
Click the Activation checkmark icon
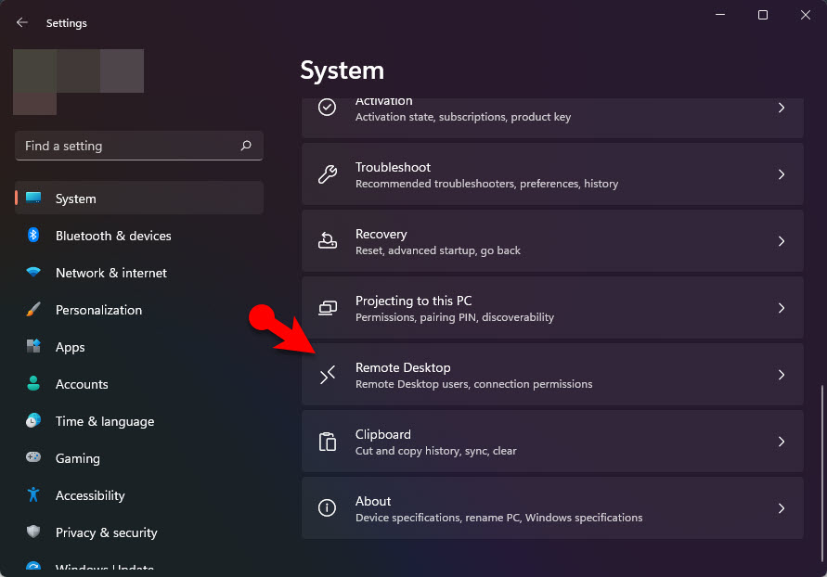tap(327, 108)
